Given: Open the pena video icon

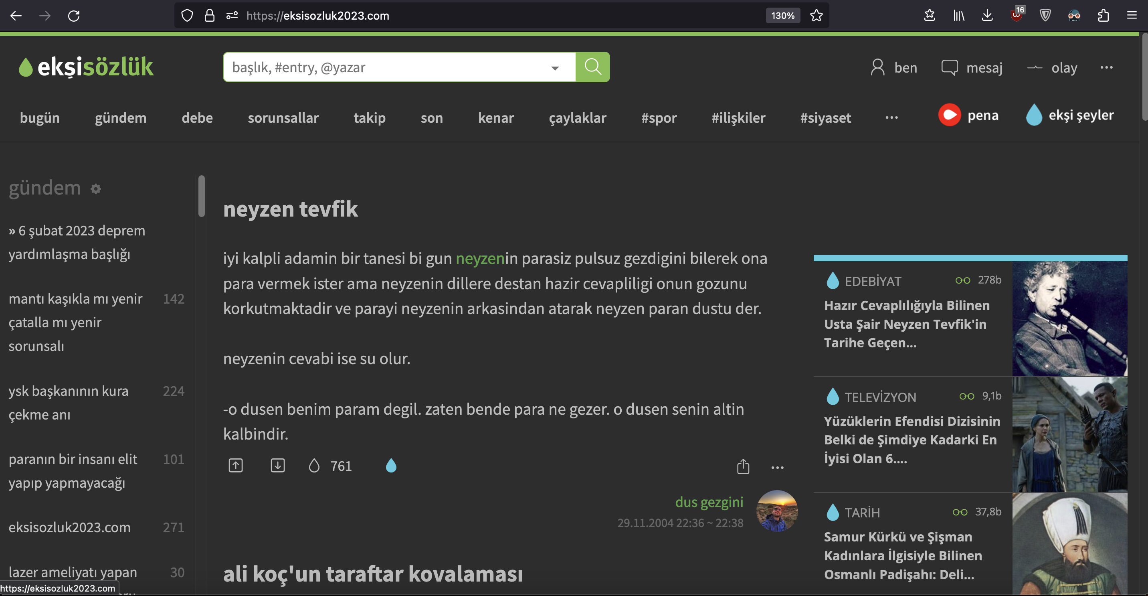Looking at the screenshot, I should tap(949, 115).
